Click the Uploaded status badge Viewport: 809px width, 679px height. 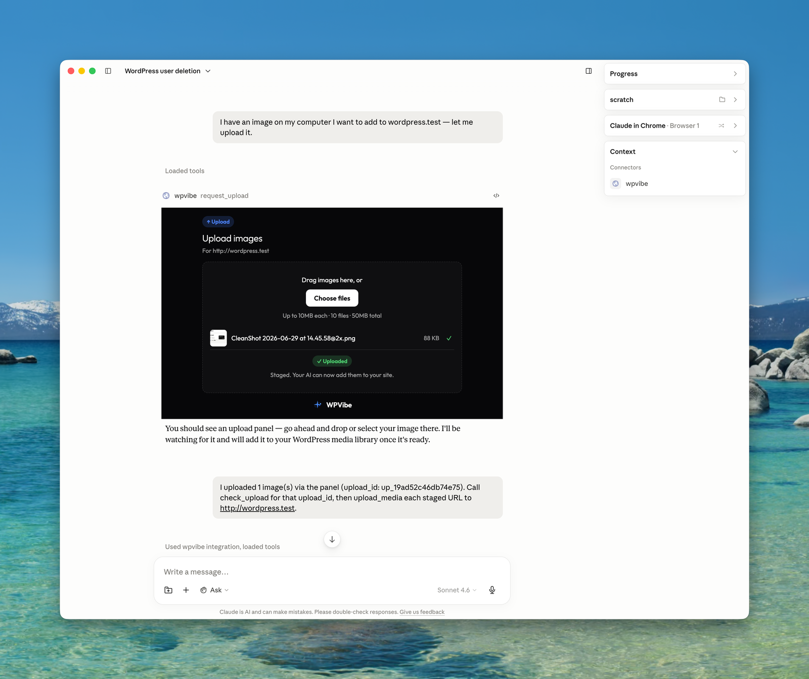tap(332, 361)
